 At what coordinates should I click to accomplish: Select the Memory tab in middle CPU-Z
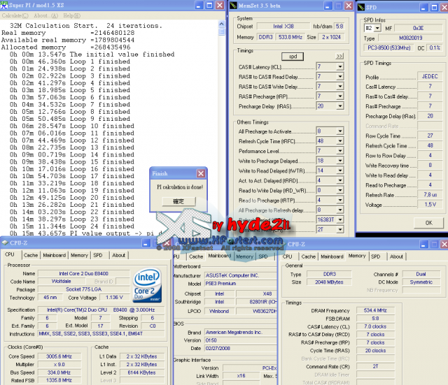click(244, 256)
